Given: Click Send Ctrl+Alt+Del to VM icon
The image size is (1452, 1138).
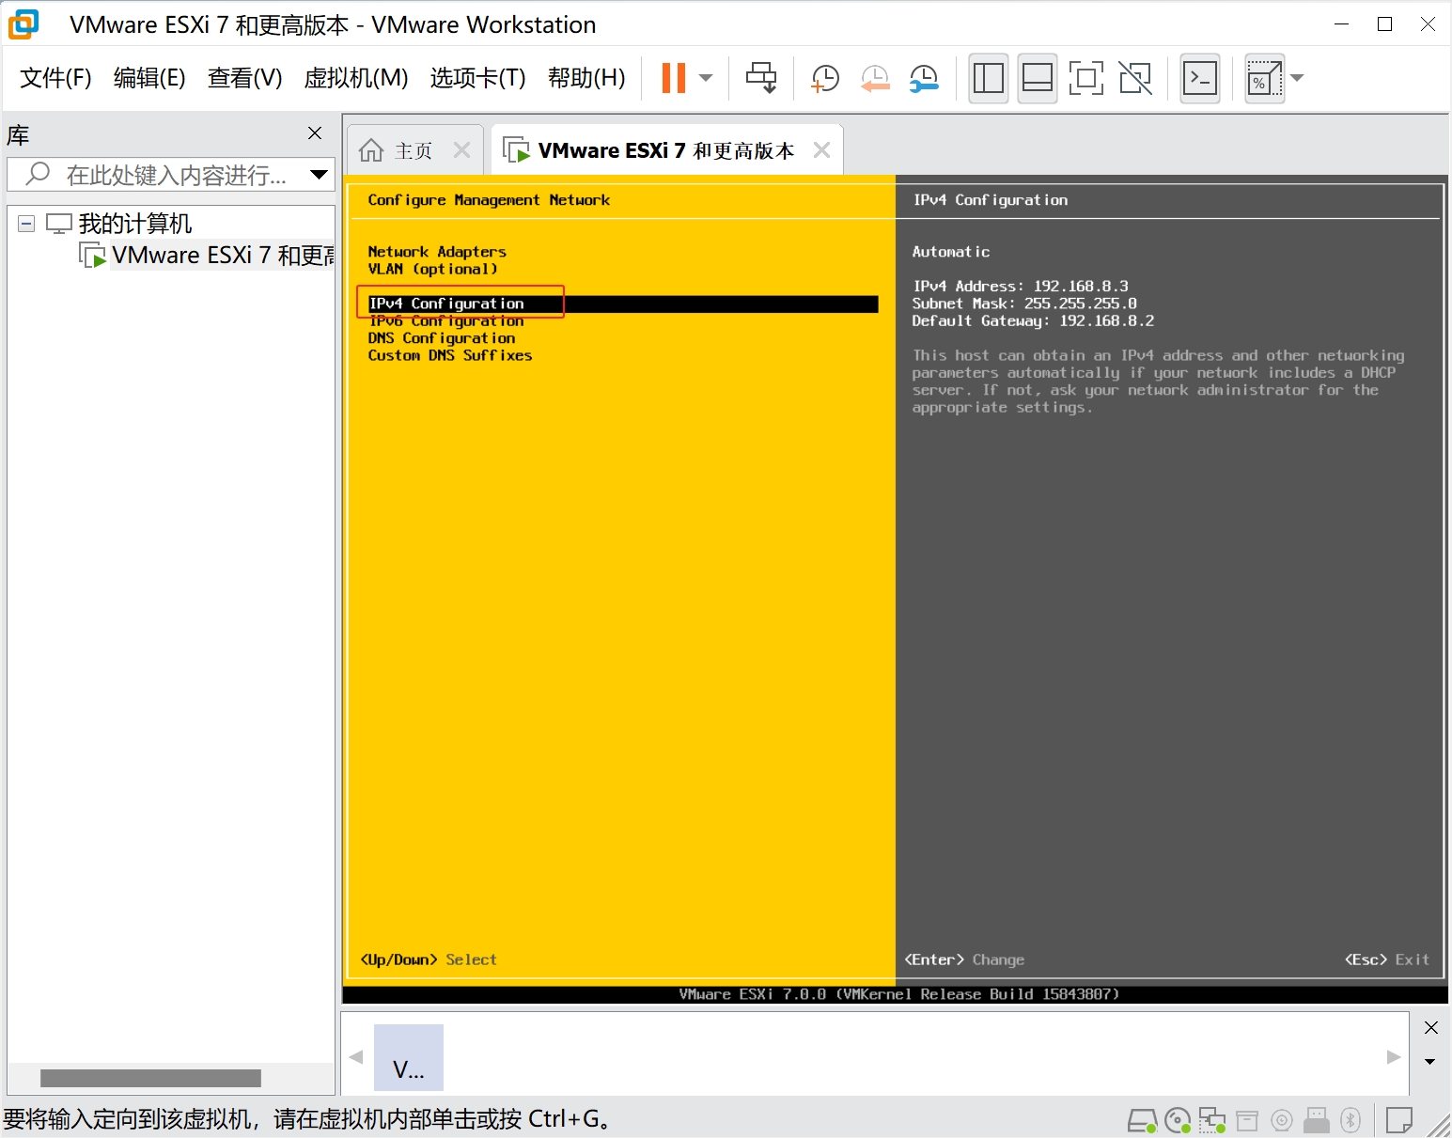Looking at the screenshot, I should click(x=760, y=78).
